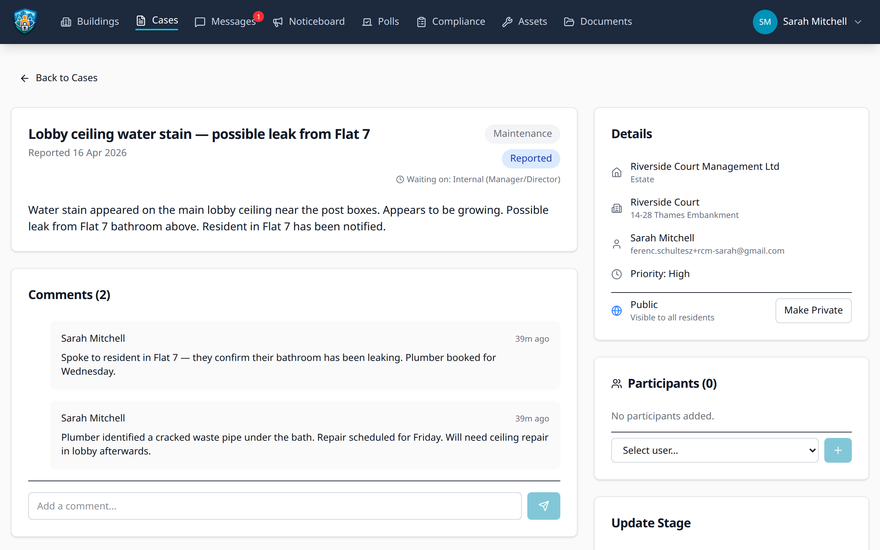The image size is (880, 550).
Task: Click the SM user avatar
Action: point(764,22)
